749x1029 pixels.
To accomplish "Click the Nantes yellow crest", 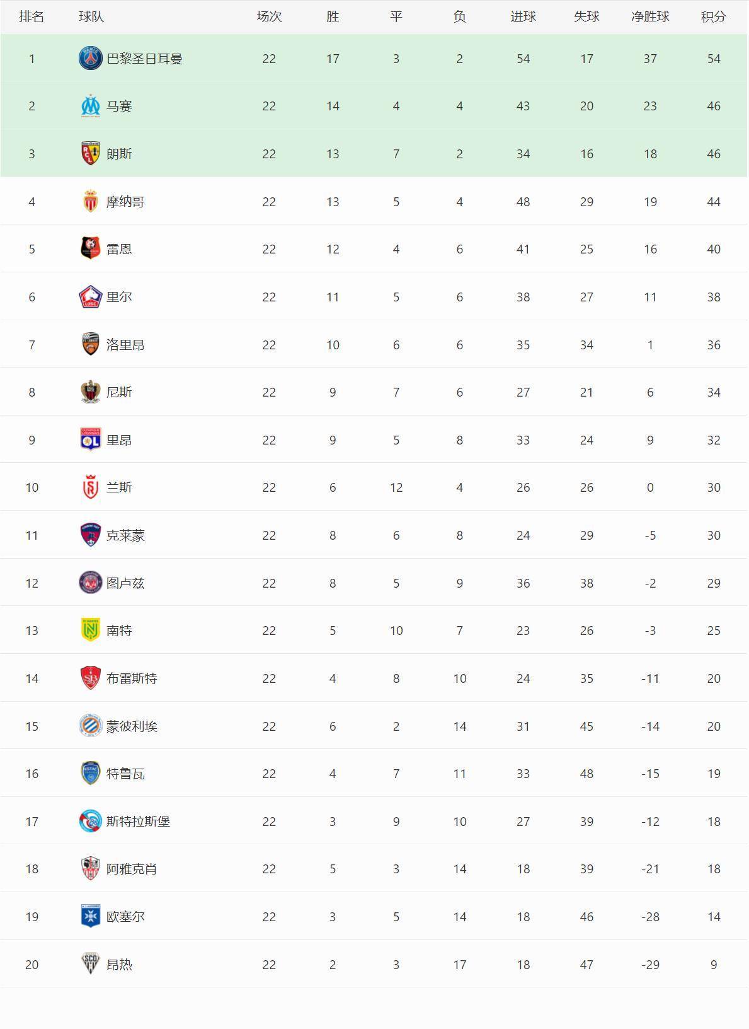I will pos(91,631).
